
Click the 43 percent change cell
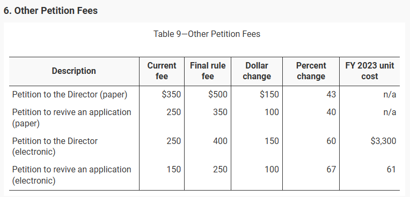click(x=331, y=94)
